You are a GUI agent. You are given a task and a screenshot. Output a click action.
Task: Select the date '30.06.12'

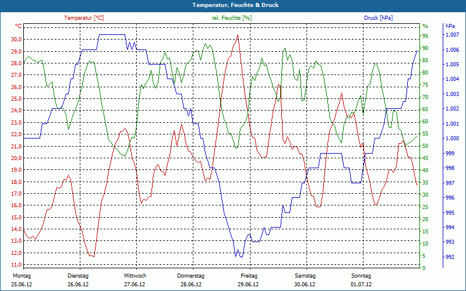[305, 285]
